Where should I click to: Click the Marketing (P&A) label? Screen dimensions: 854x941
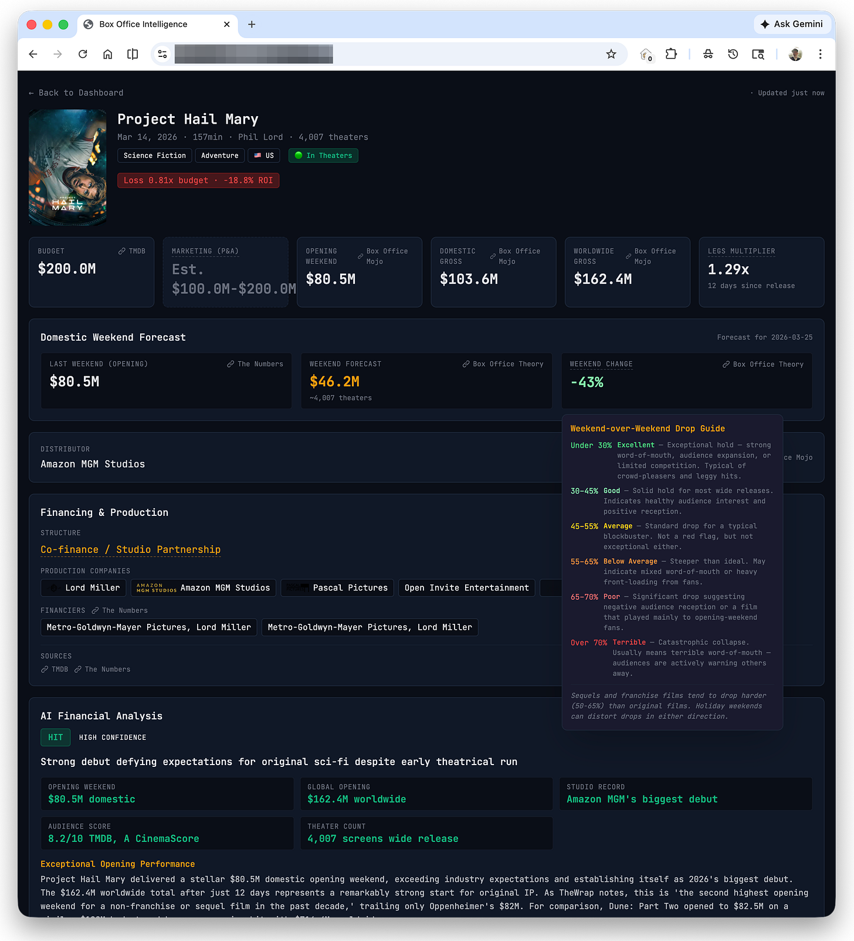tap(205, 251)
